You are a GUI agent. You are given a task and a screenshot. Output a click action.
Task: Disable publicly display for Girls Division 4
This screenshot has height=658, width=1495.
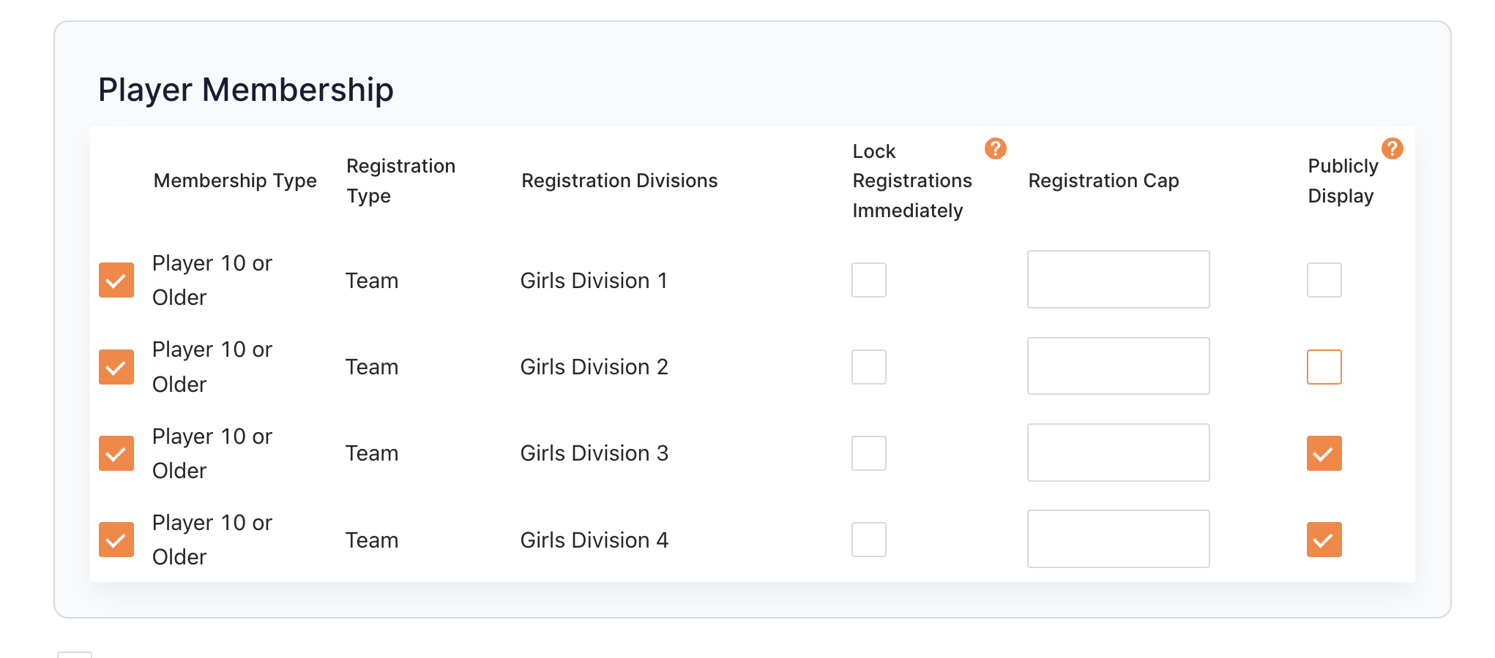[1324, 540]
